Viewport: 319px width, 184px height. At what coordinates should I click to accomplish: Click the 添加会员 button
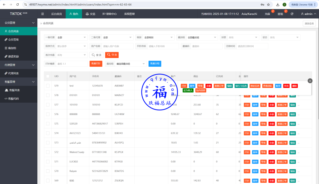(x=309, y=24)
